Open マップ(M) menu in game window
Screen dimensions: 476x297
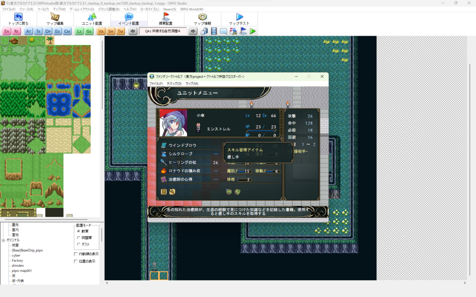[192, 84]
